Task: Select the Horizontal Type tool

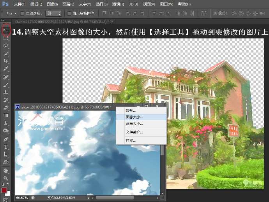Action: coord(6,147)
